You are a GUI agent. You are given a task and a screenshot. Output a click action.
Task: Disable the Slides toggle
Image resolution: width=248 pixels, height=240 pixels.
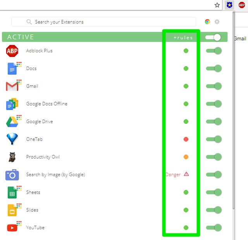[214, 210]
